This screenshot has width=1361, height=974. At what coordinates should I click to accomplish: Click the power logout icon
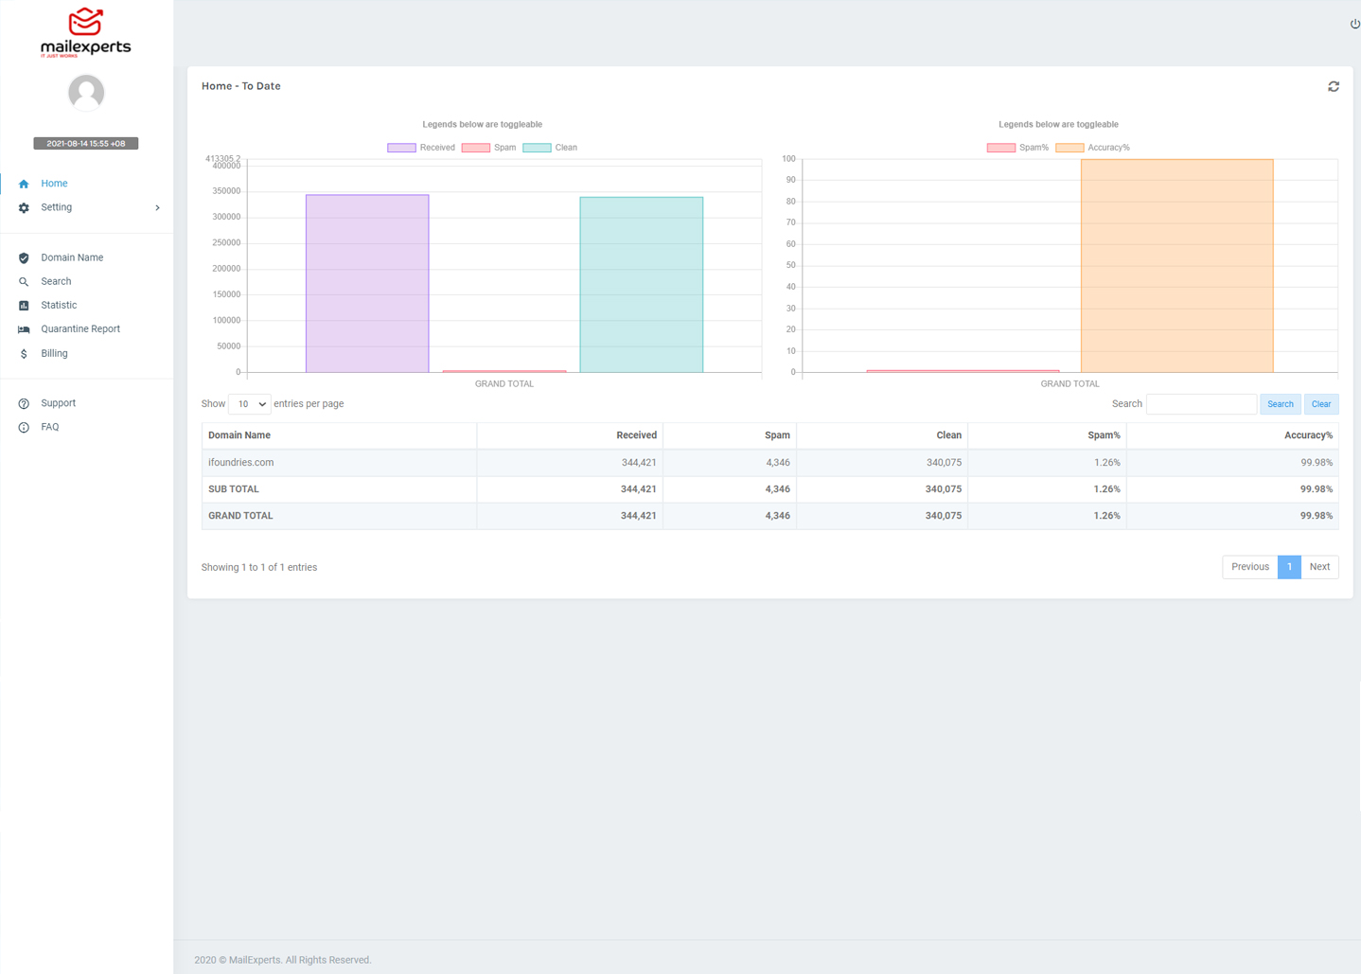tap(1354, 24)
